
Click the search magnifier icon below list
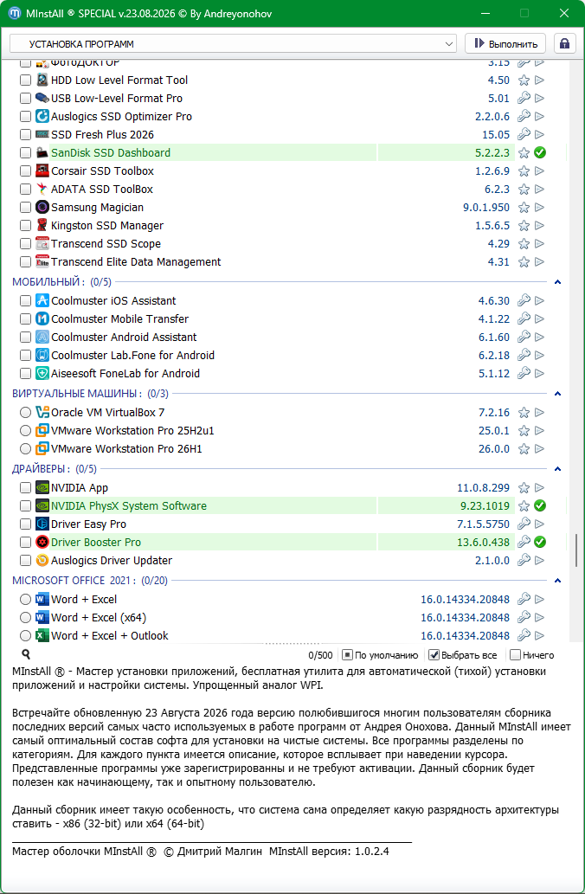(x=26, y=654)
